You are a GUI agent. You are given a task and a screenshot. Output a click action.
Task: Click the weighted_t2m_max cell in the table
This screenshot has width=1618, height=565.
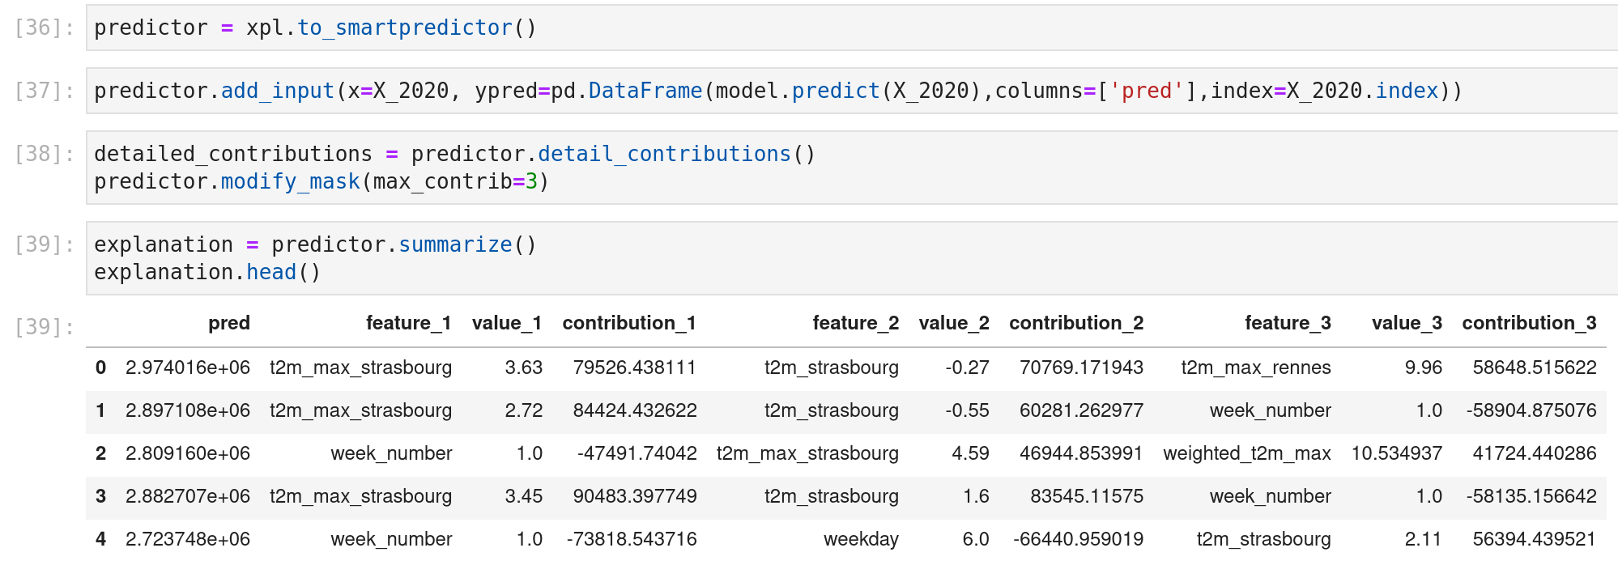point(1246,453)
